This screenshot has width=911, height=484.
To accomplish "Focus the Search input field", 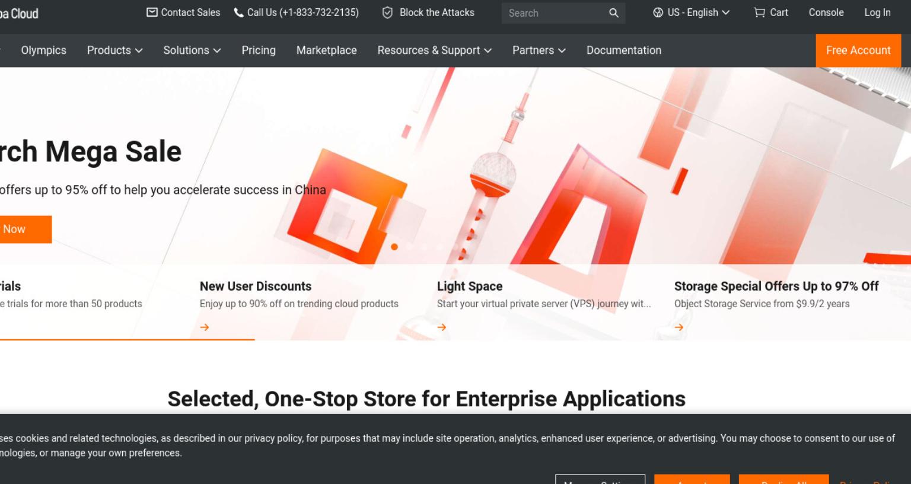I will 555,13.
